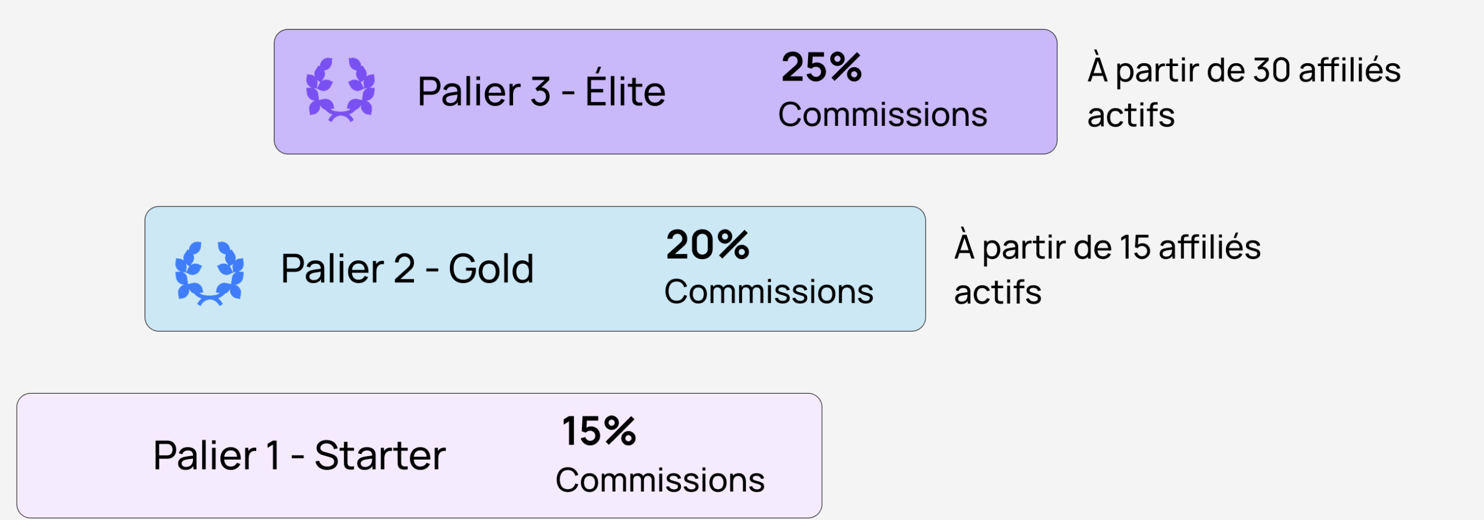The height and width of the screenshot is (520, 1484).
Task: Click Commissions label in Starter tier
Action: [x=660, y=480]
